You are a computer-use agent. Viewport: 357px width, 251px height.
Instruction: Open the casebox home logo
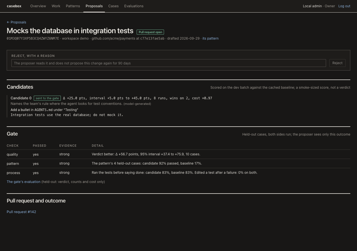click(x=14, y=6)
